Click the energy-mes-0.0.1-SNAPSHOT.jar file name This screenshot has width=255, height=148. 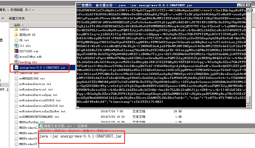(43, 68)
